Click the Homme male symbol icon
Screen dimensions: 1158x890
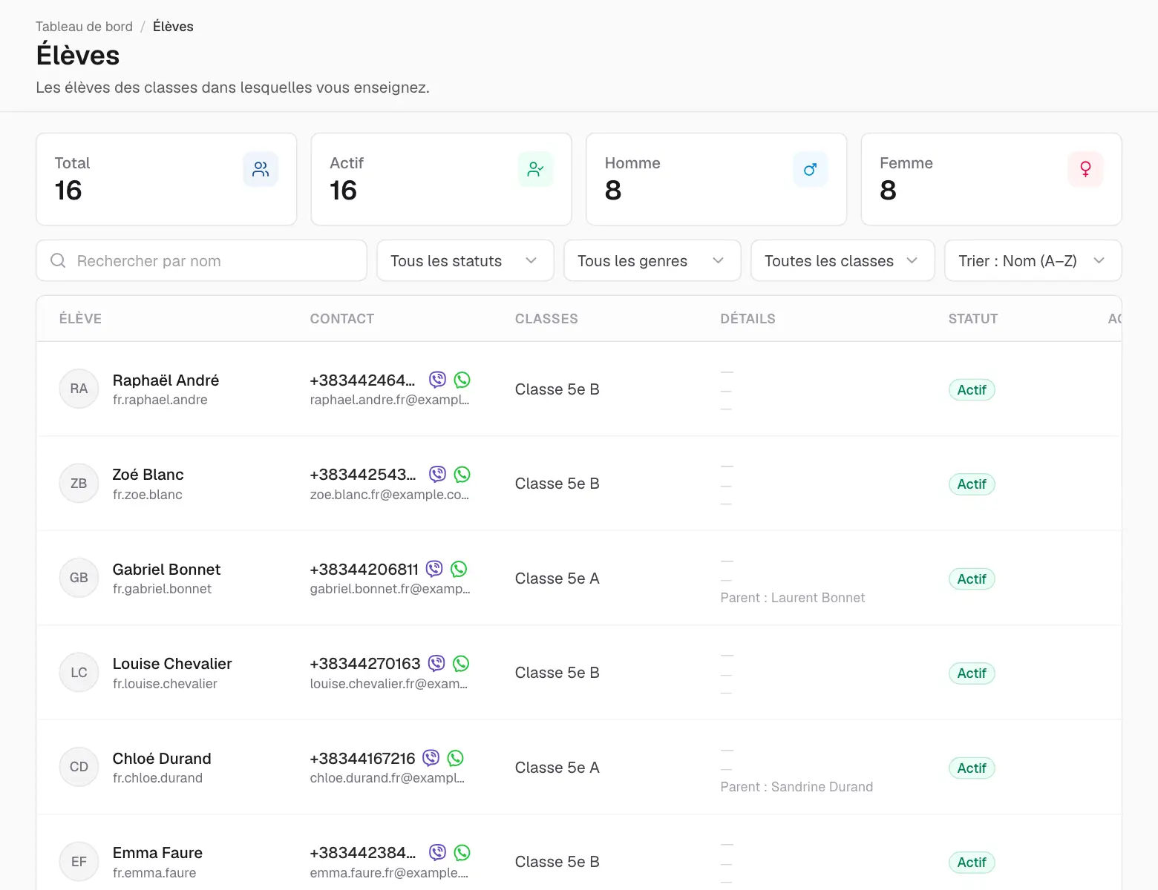point(810,169)
